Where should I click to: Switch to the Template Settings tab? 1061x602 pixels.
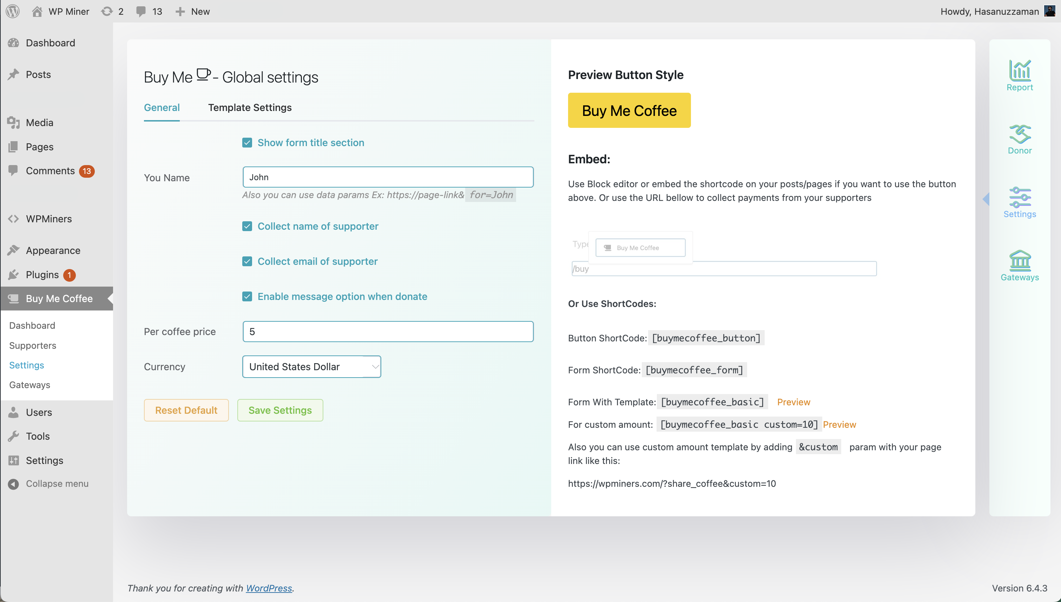pos(250,107)
